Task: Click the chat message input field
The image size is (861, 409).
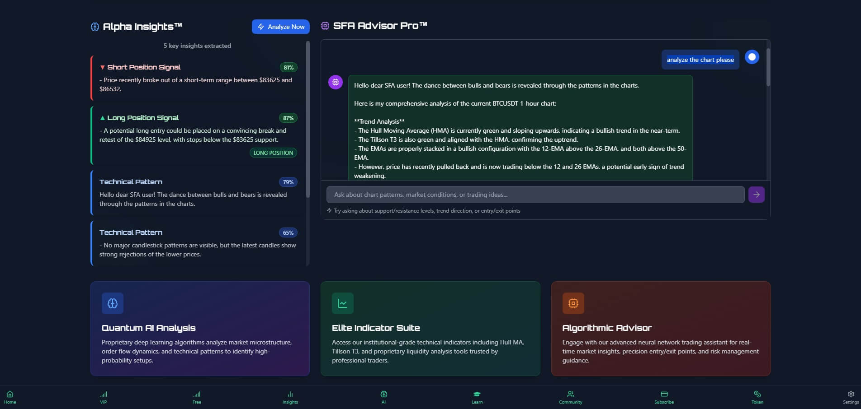Action: [535, 195]
